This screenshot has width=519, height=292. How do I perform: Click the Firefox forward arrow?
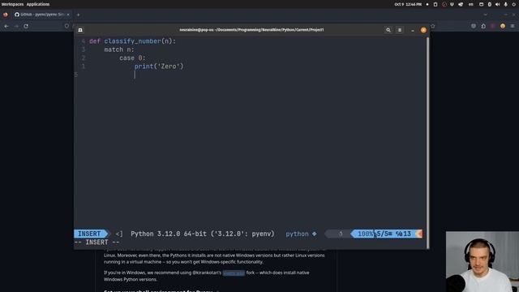(16, 26)
